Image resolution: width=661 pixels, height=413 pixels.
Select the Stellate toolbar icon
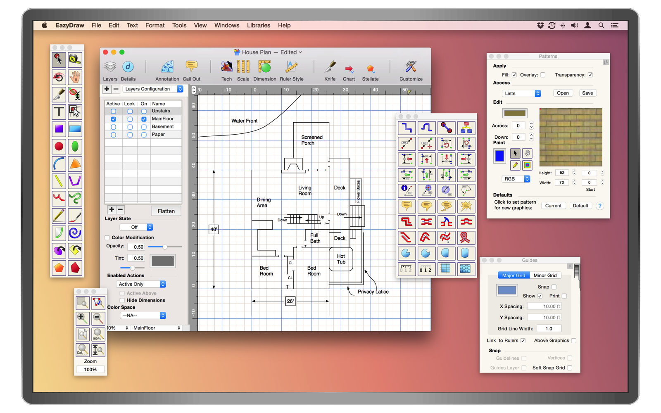click(370, 71)
